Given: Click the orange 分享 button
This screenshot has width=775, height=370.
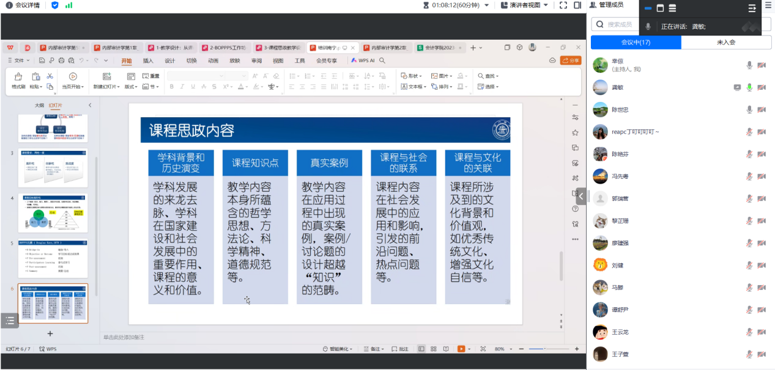Looking at the screenshot, I should [571, 60].
